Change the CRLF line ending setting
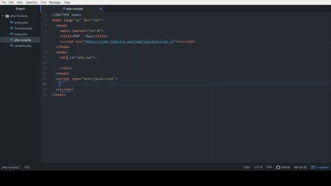Screen dimensions: 331x186 tap(247, 167)
